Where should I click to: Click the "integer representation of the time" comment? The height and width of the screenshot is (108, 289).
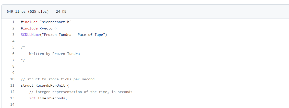click(x=81, y=92)
